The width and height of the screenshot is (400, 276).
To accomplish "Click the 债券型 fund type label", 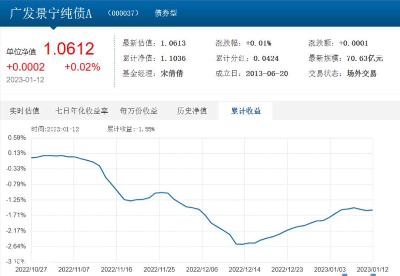I will click(x=166, y=13).
